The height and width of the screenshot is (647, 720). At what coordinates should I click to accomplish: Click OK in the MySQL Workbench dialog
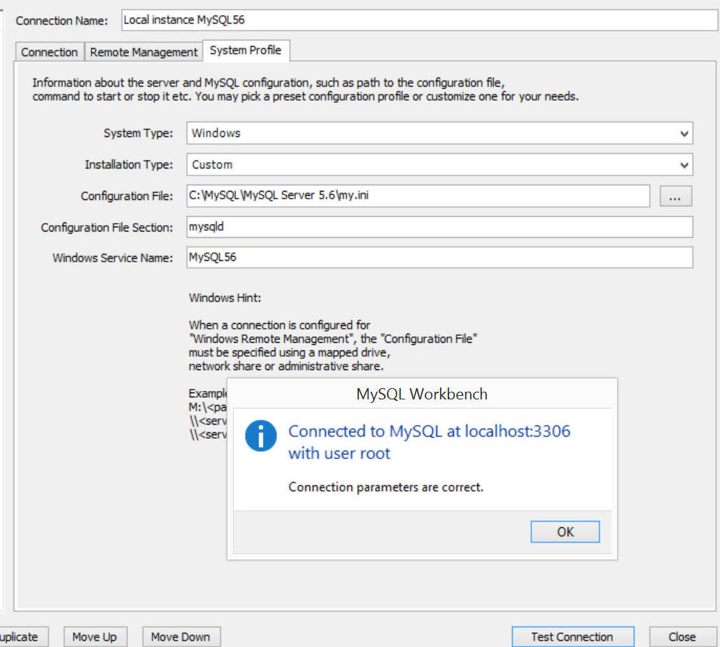click(x=565, y=532)
